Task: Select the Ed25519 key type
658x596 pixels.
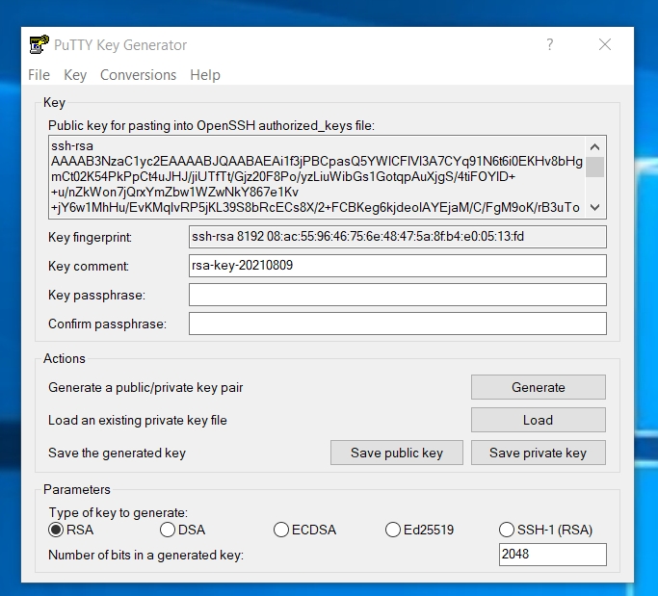Action: pos(419,530)
